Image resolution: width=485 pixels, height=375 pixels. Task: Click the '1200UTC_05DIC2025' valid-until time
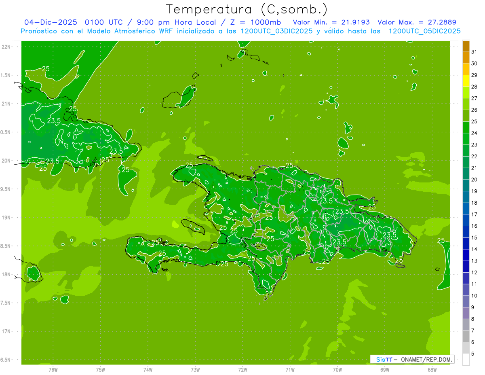point(424,31)
